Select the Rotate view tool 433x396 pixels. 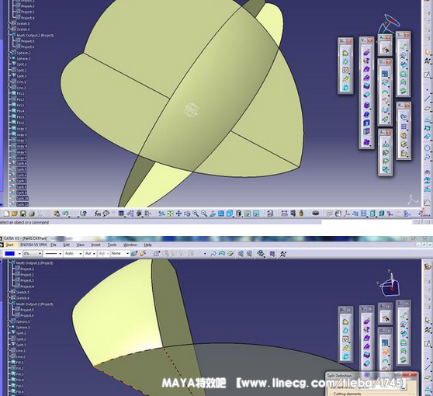[x=187, y=214]
